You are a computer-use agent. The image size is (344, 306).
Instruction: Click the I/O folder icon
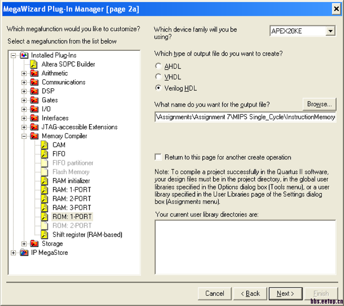coord(34,109)
